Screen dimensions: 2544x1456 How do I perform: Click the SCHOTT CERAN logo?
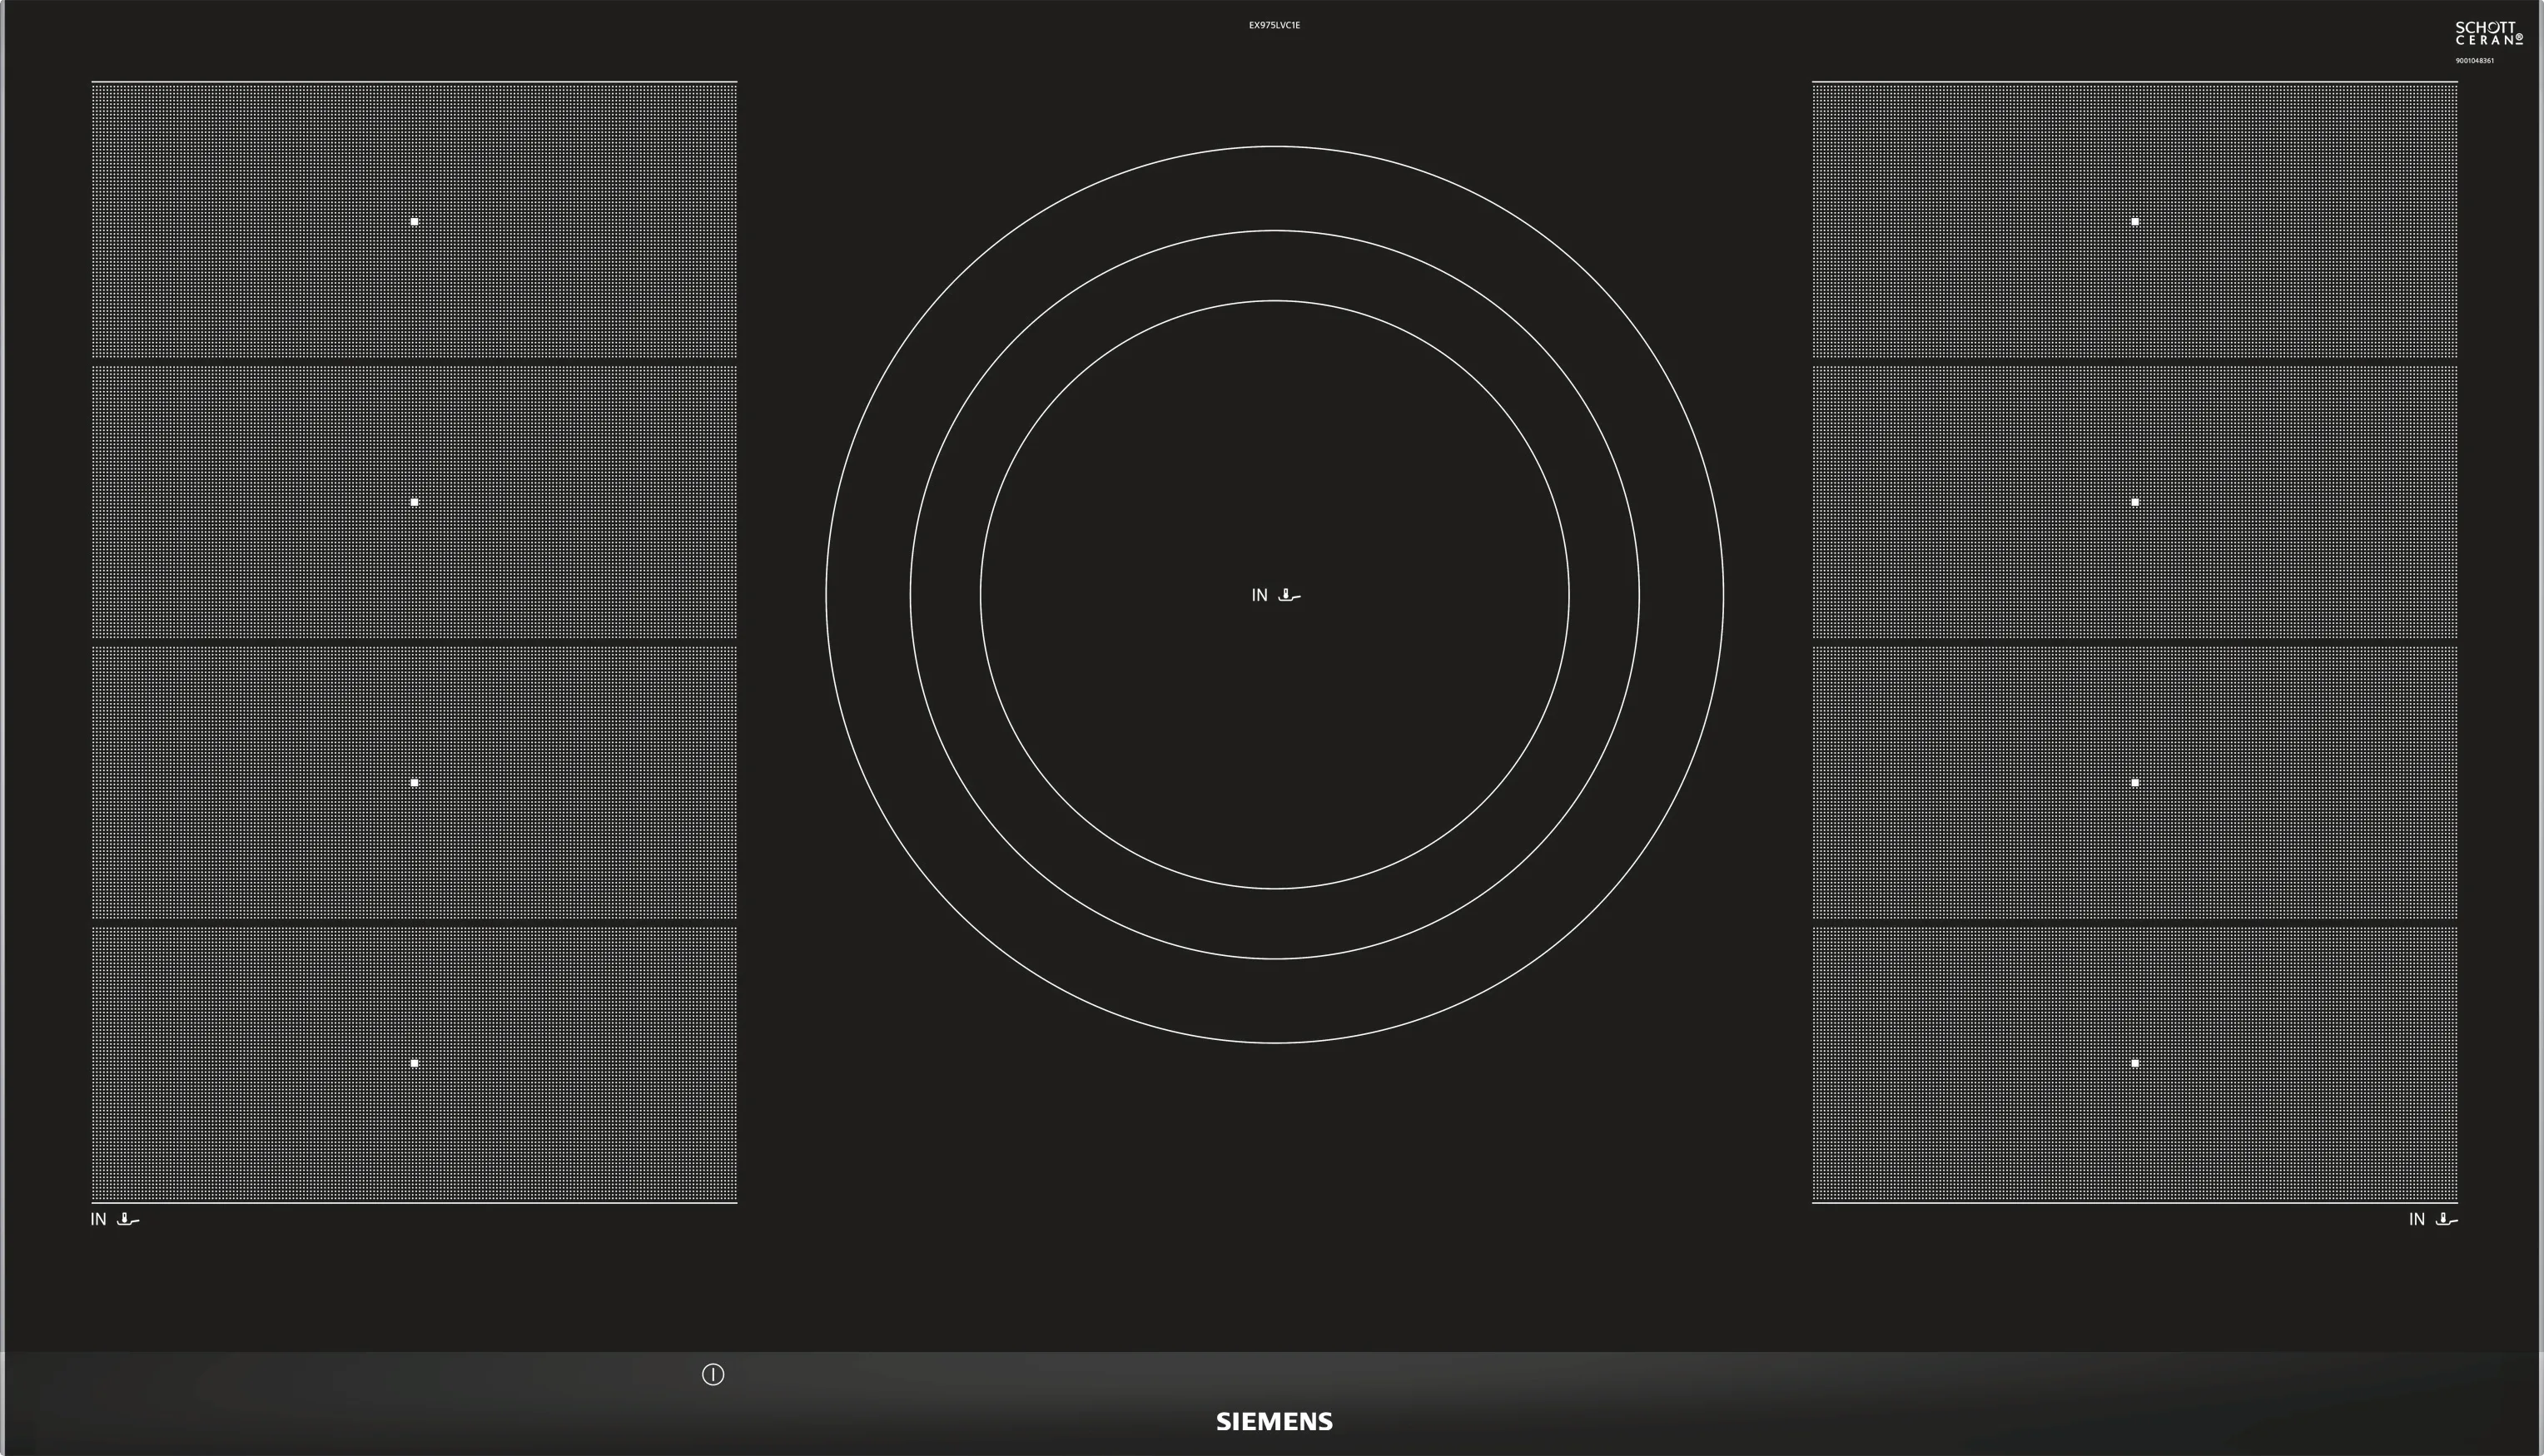tap(2488, 34)
